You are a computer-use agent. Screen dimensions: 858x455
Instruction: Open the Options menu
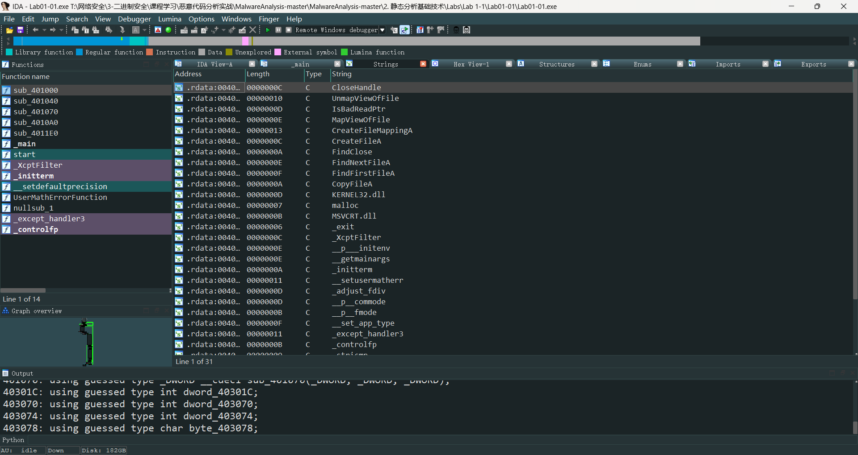[x=202, y=19]
